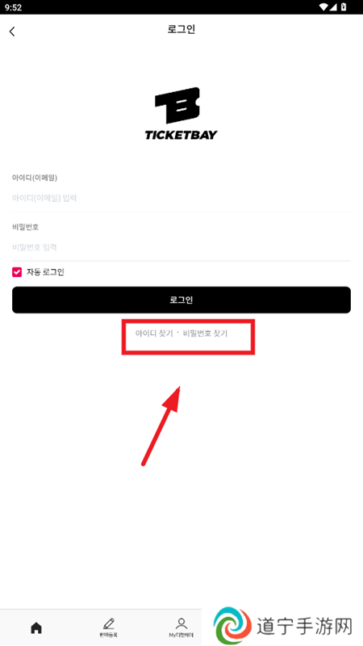Viewport: 363px width, 646px height.
Task: Uncheck the 자동 로그인 checkbox
Action: tap(17, 272)
